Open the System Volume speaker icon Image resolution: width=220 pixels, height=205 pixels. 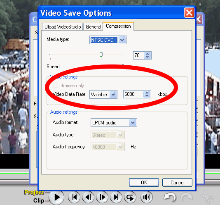[x=147, y=197]
